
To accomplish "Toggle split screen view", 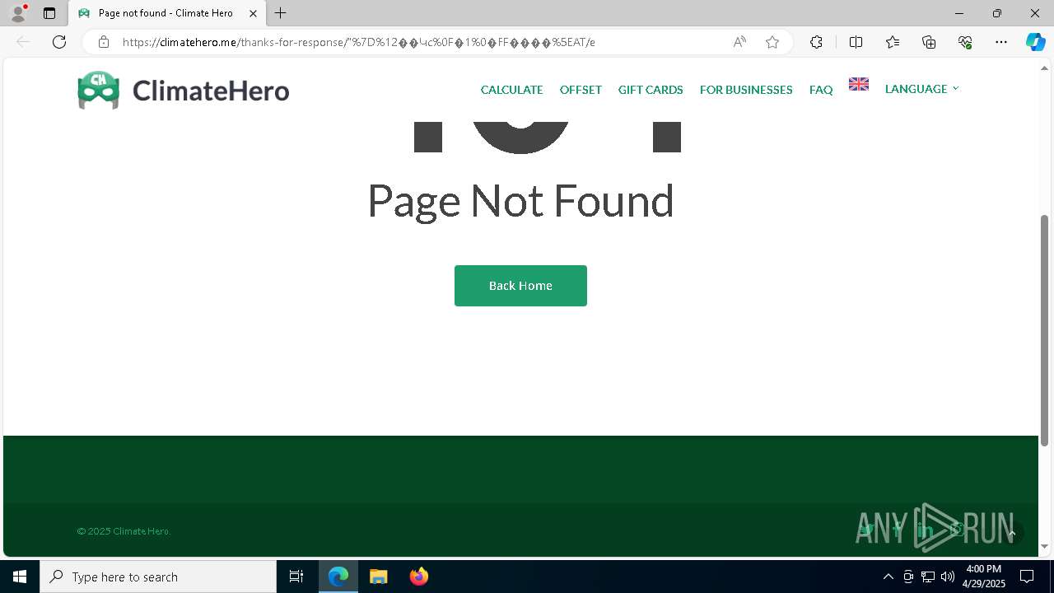I will point(856,42).
